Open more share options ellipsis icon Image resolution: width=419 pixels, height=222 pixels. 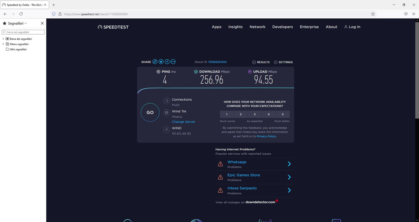point(173,62)
